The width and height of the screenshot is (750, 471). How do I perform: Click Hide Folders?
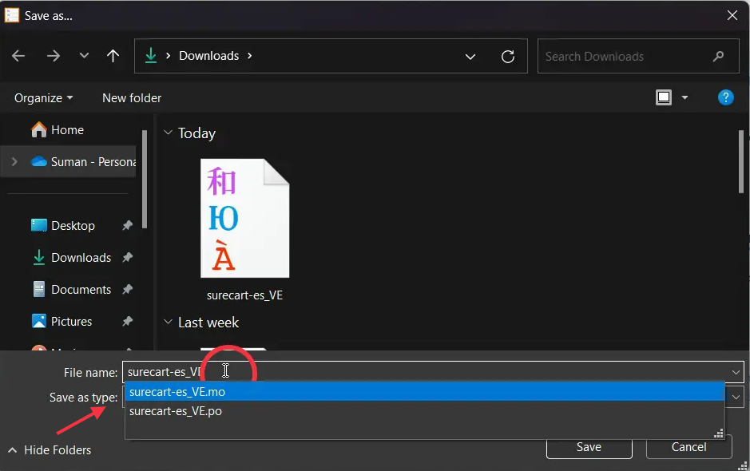pyautogui.click(x=50, y=450)
